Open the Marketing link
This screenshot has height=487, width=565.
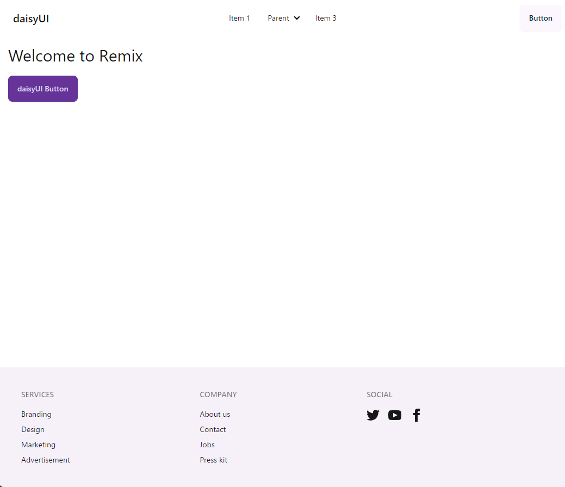[38, 445]
